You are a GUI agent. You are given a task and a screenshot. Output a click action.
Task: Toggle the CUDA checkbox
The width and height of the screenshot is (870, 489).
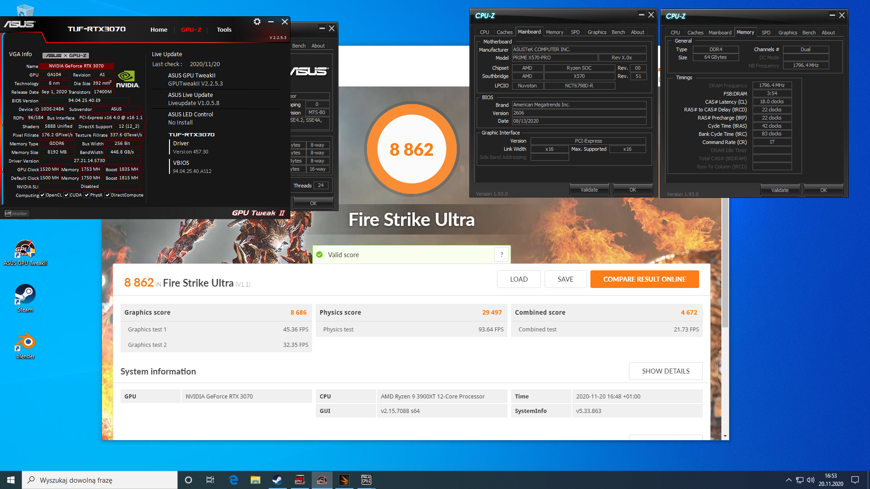click(x=67, y=195)
